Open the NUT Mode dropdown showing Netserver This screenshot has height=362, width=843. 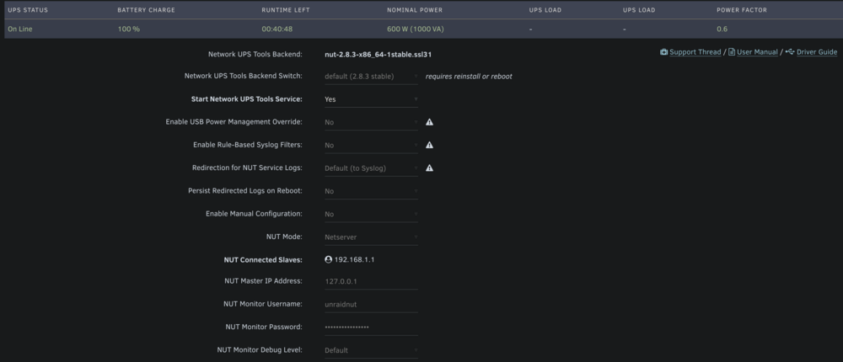point(371,237)
